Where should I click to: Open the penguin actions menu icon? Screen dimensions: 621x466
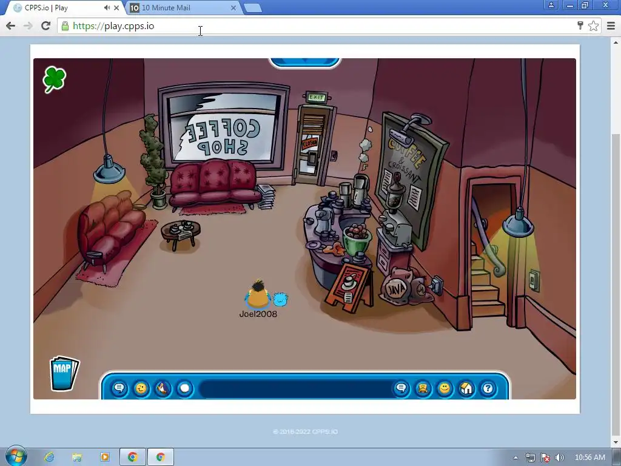[163, 388]
